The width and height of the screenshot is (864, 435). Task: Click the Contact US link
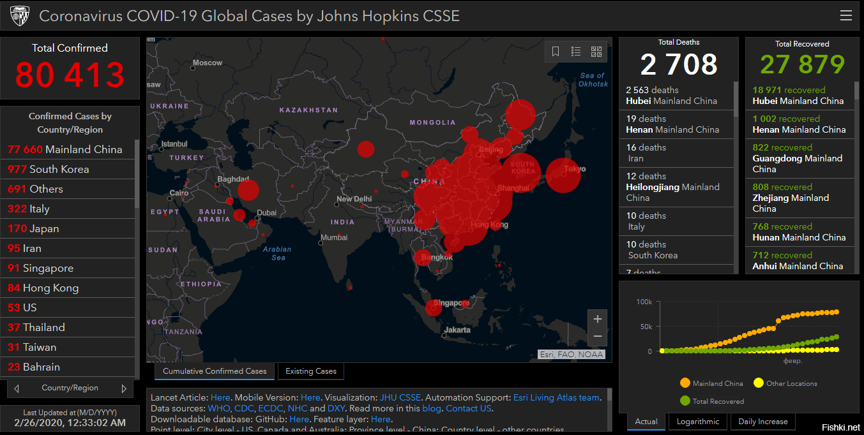(469, 408)
